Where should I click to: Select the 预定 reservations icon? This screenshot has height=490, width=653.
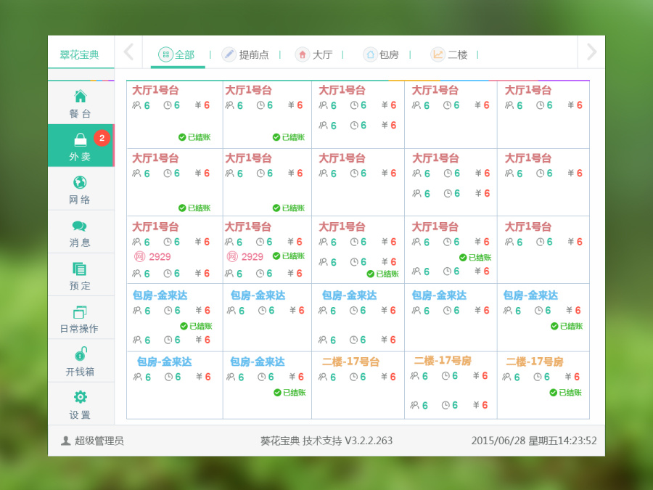80,275
